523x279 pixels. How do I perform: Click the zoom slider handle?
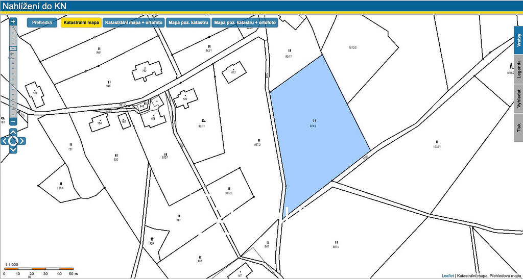(x=13, y=48)
